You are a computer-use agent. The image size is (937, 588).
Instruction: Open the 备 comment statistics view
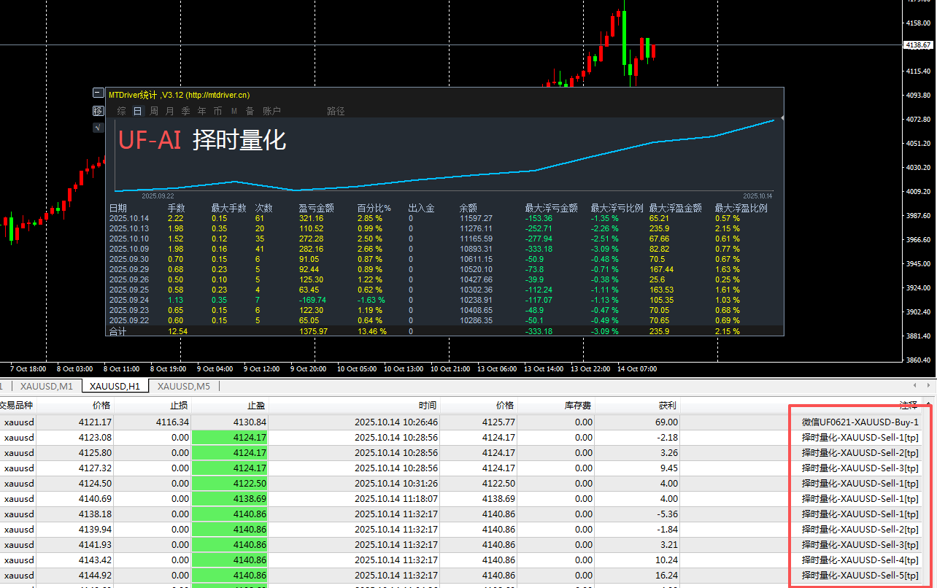[x=250, y=112]
